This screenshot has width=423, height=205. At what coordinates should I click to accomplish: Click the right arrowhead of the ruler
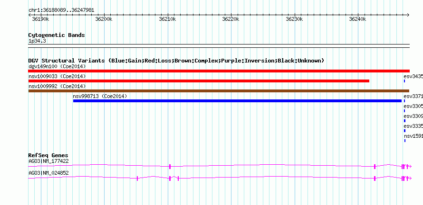(408, 15)
